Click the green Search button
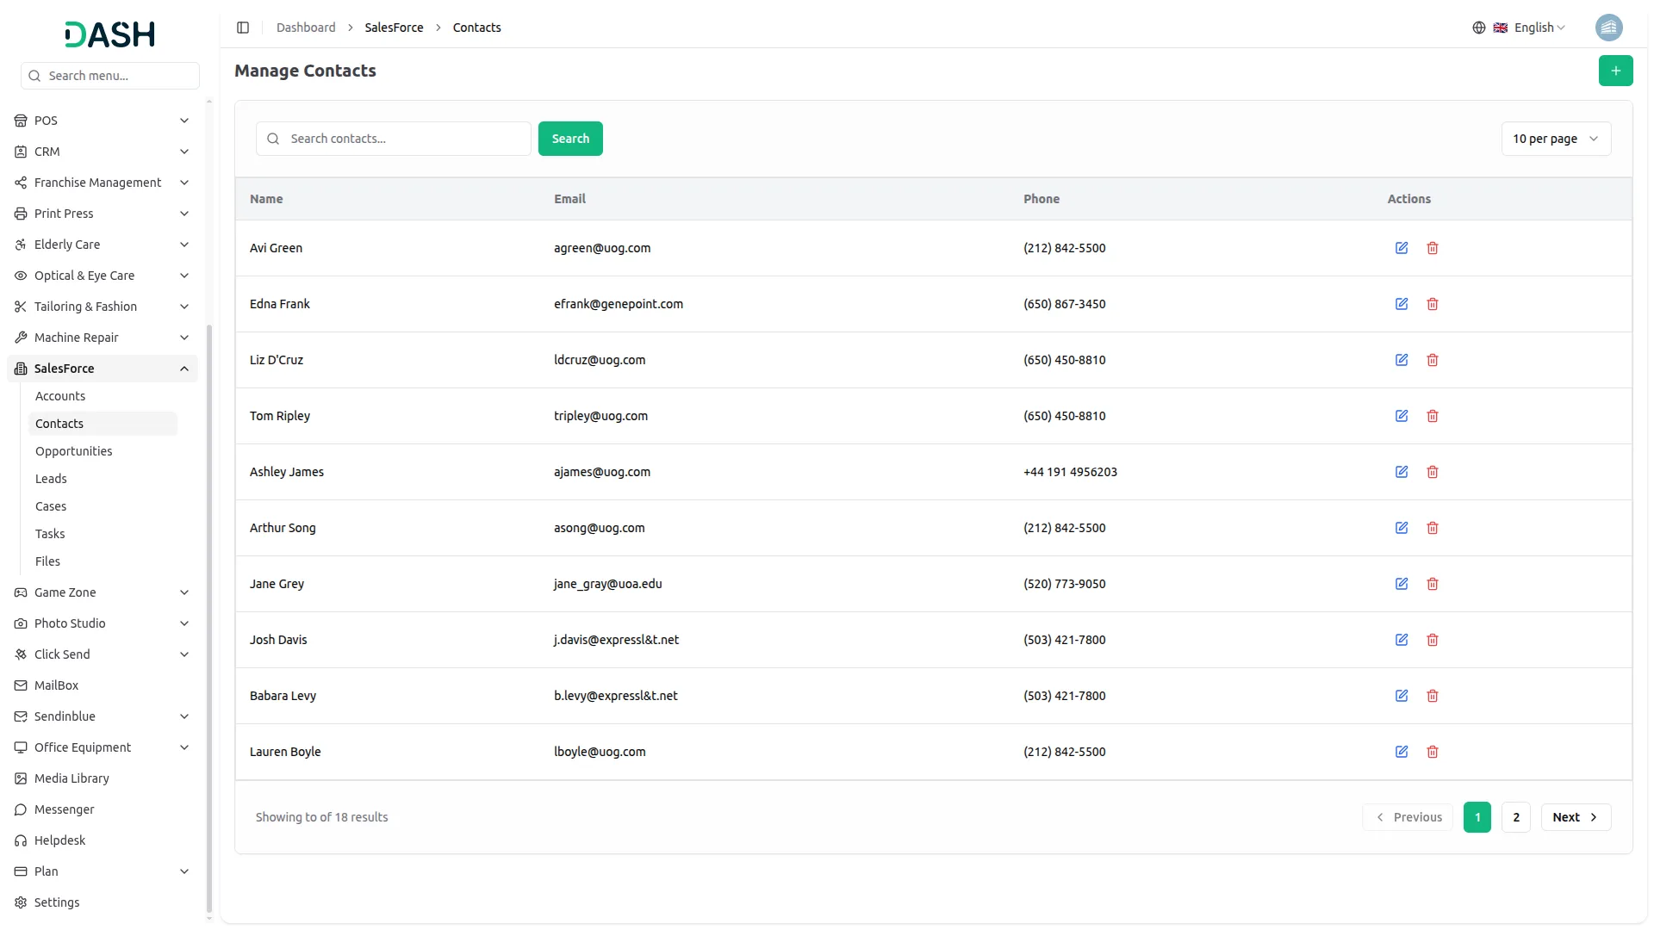1654x930 pixels. tap(570, 139)
